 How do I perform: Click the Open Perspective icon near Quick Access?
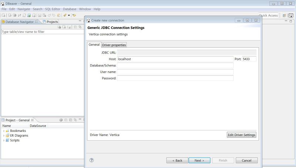tap(284, 16)
